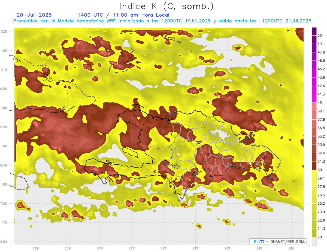The image size is (327, 252).
Task: Click the longitude label '71W'
Action: click(x=195, y=248)
